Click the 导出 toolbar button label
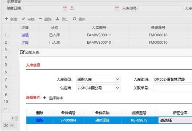The height and width of the screenshot is (131, 192). (65, 19)
